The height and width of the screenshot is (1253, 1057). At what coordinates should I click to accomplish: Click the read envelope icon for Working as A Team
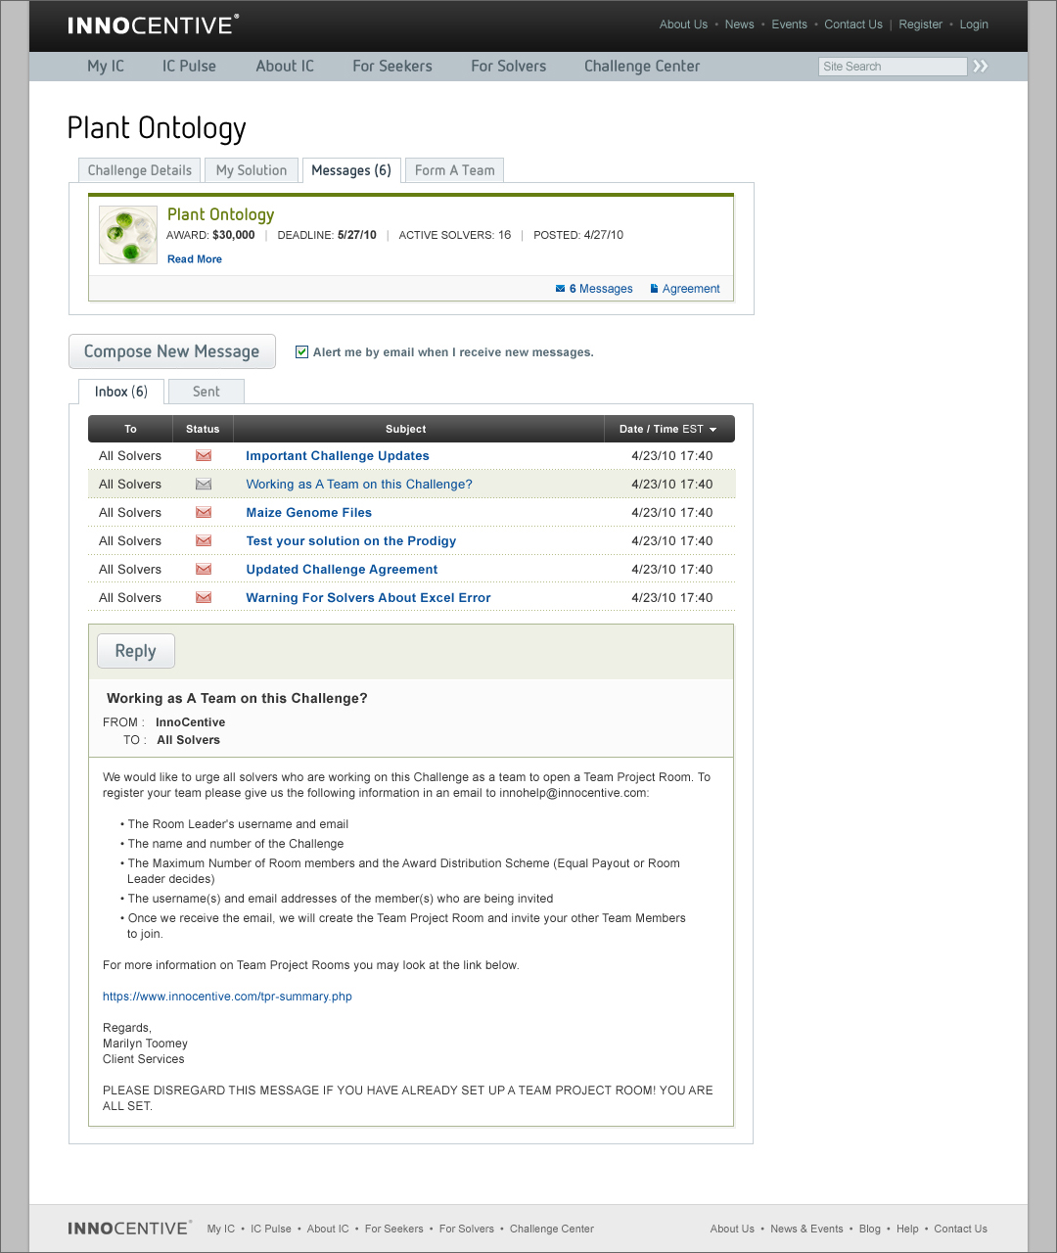click(x=204, y=484)
